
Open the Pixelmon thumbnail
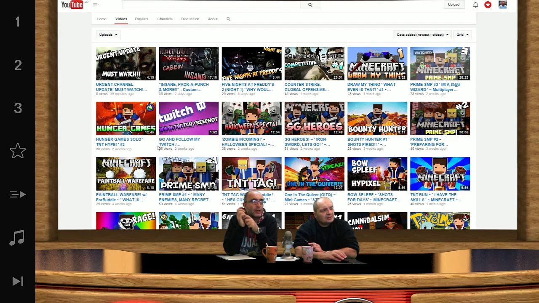[440, 221]
